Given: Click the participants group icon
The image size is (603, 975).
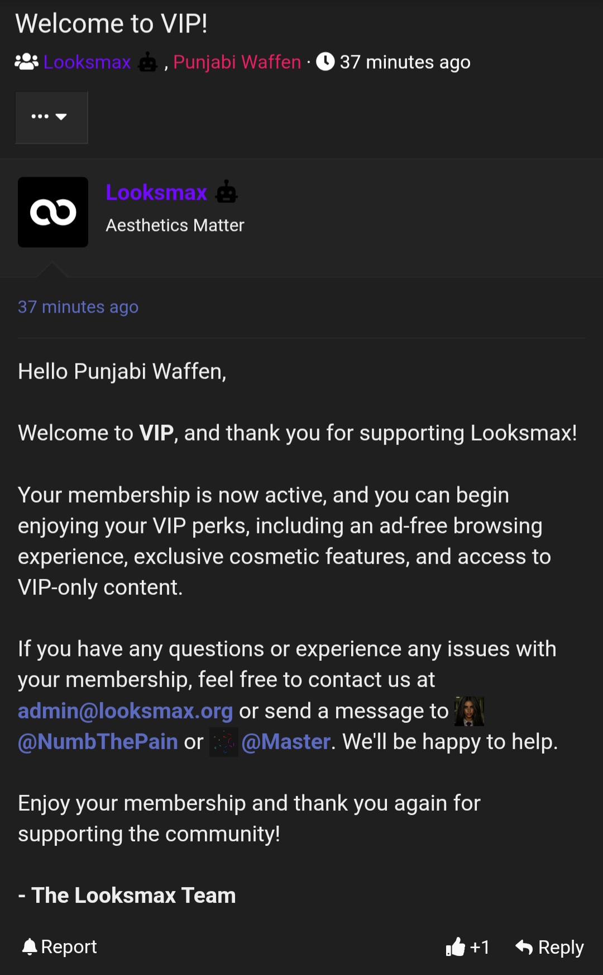Looking at the screenshot, I should 26,62.
